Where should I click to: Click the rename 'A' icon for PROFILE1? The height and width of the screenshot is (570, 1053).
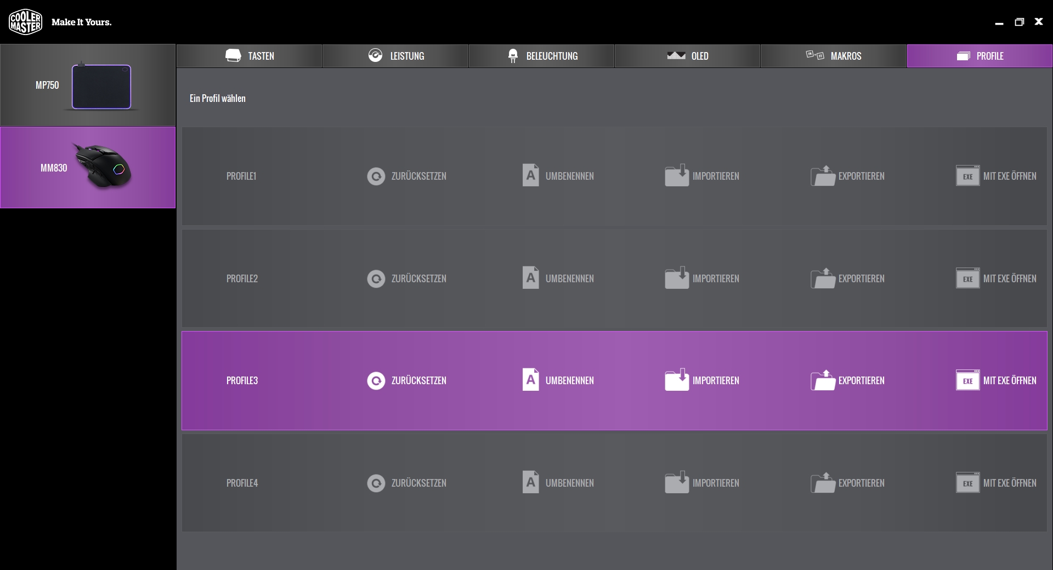530,175
